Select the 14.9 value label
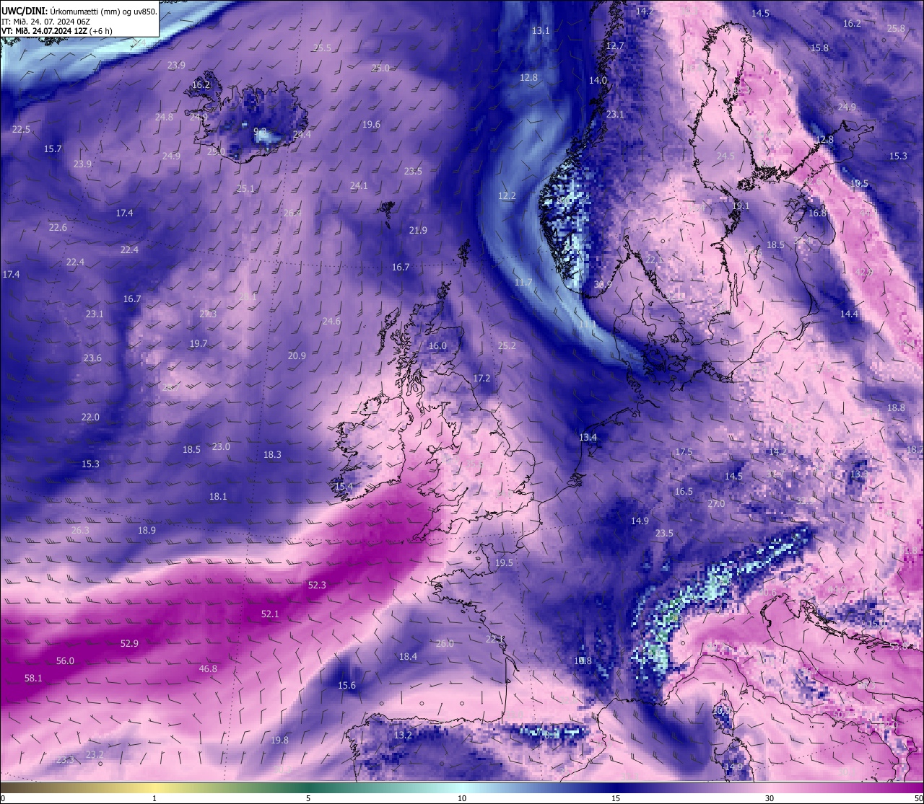 640,521
